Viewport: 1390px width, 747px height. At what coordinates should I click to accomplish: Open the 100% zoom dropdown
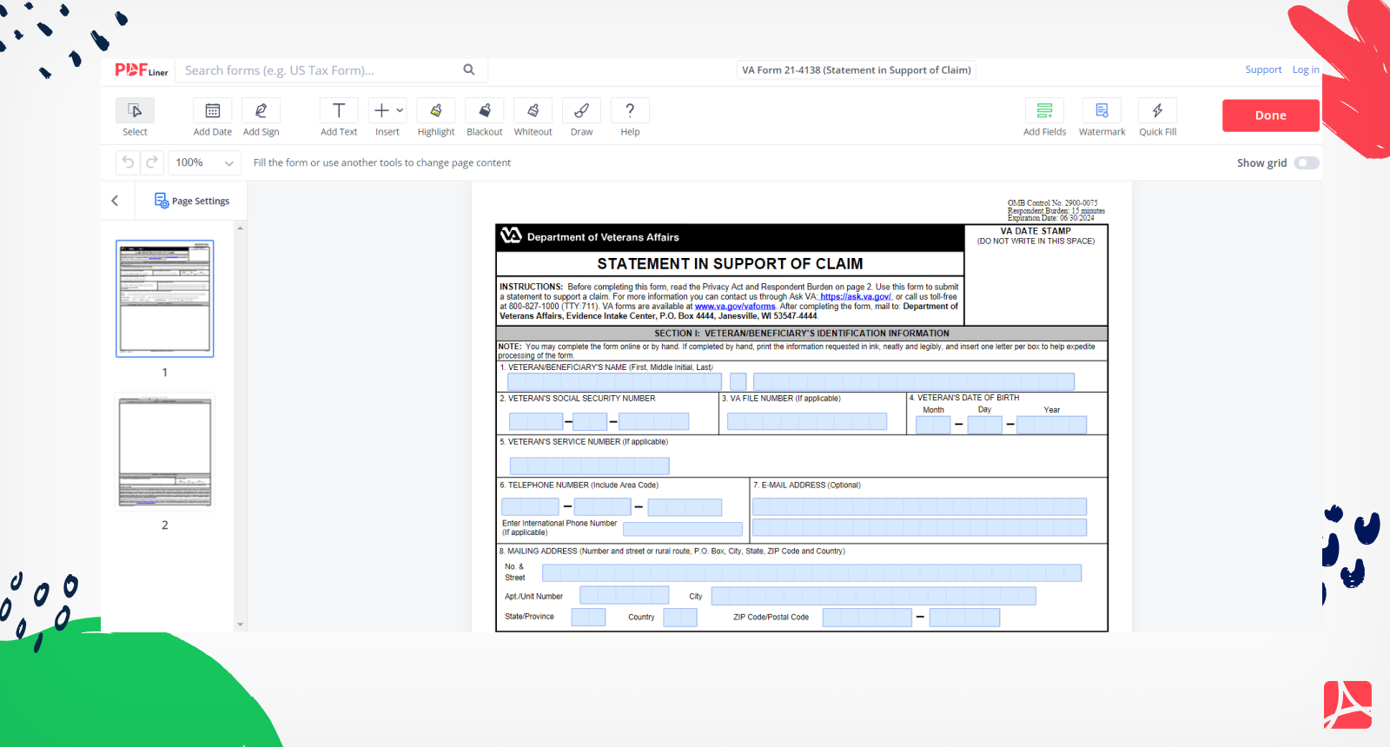[x=204, y=162]
